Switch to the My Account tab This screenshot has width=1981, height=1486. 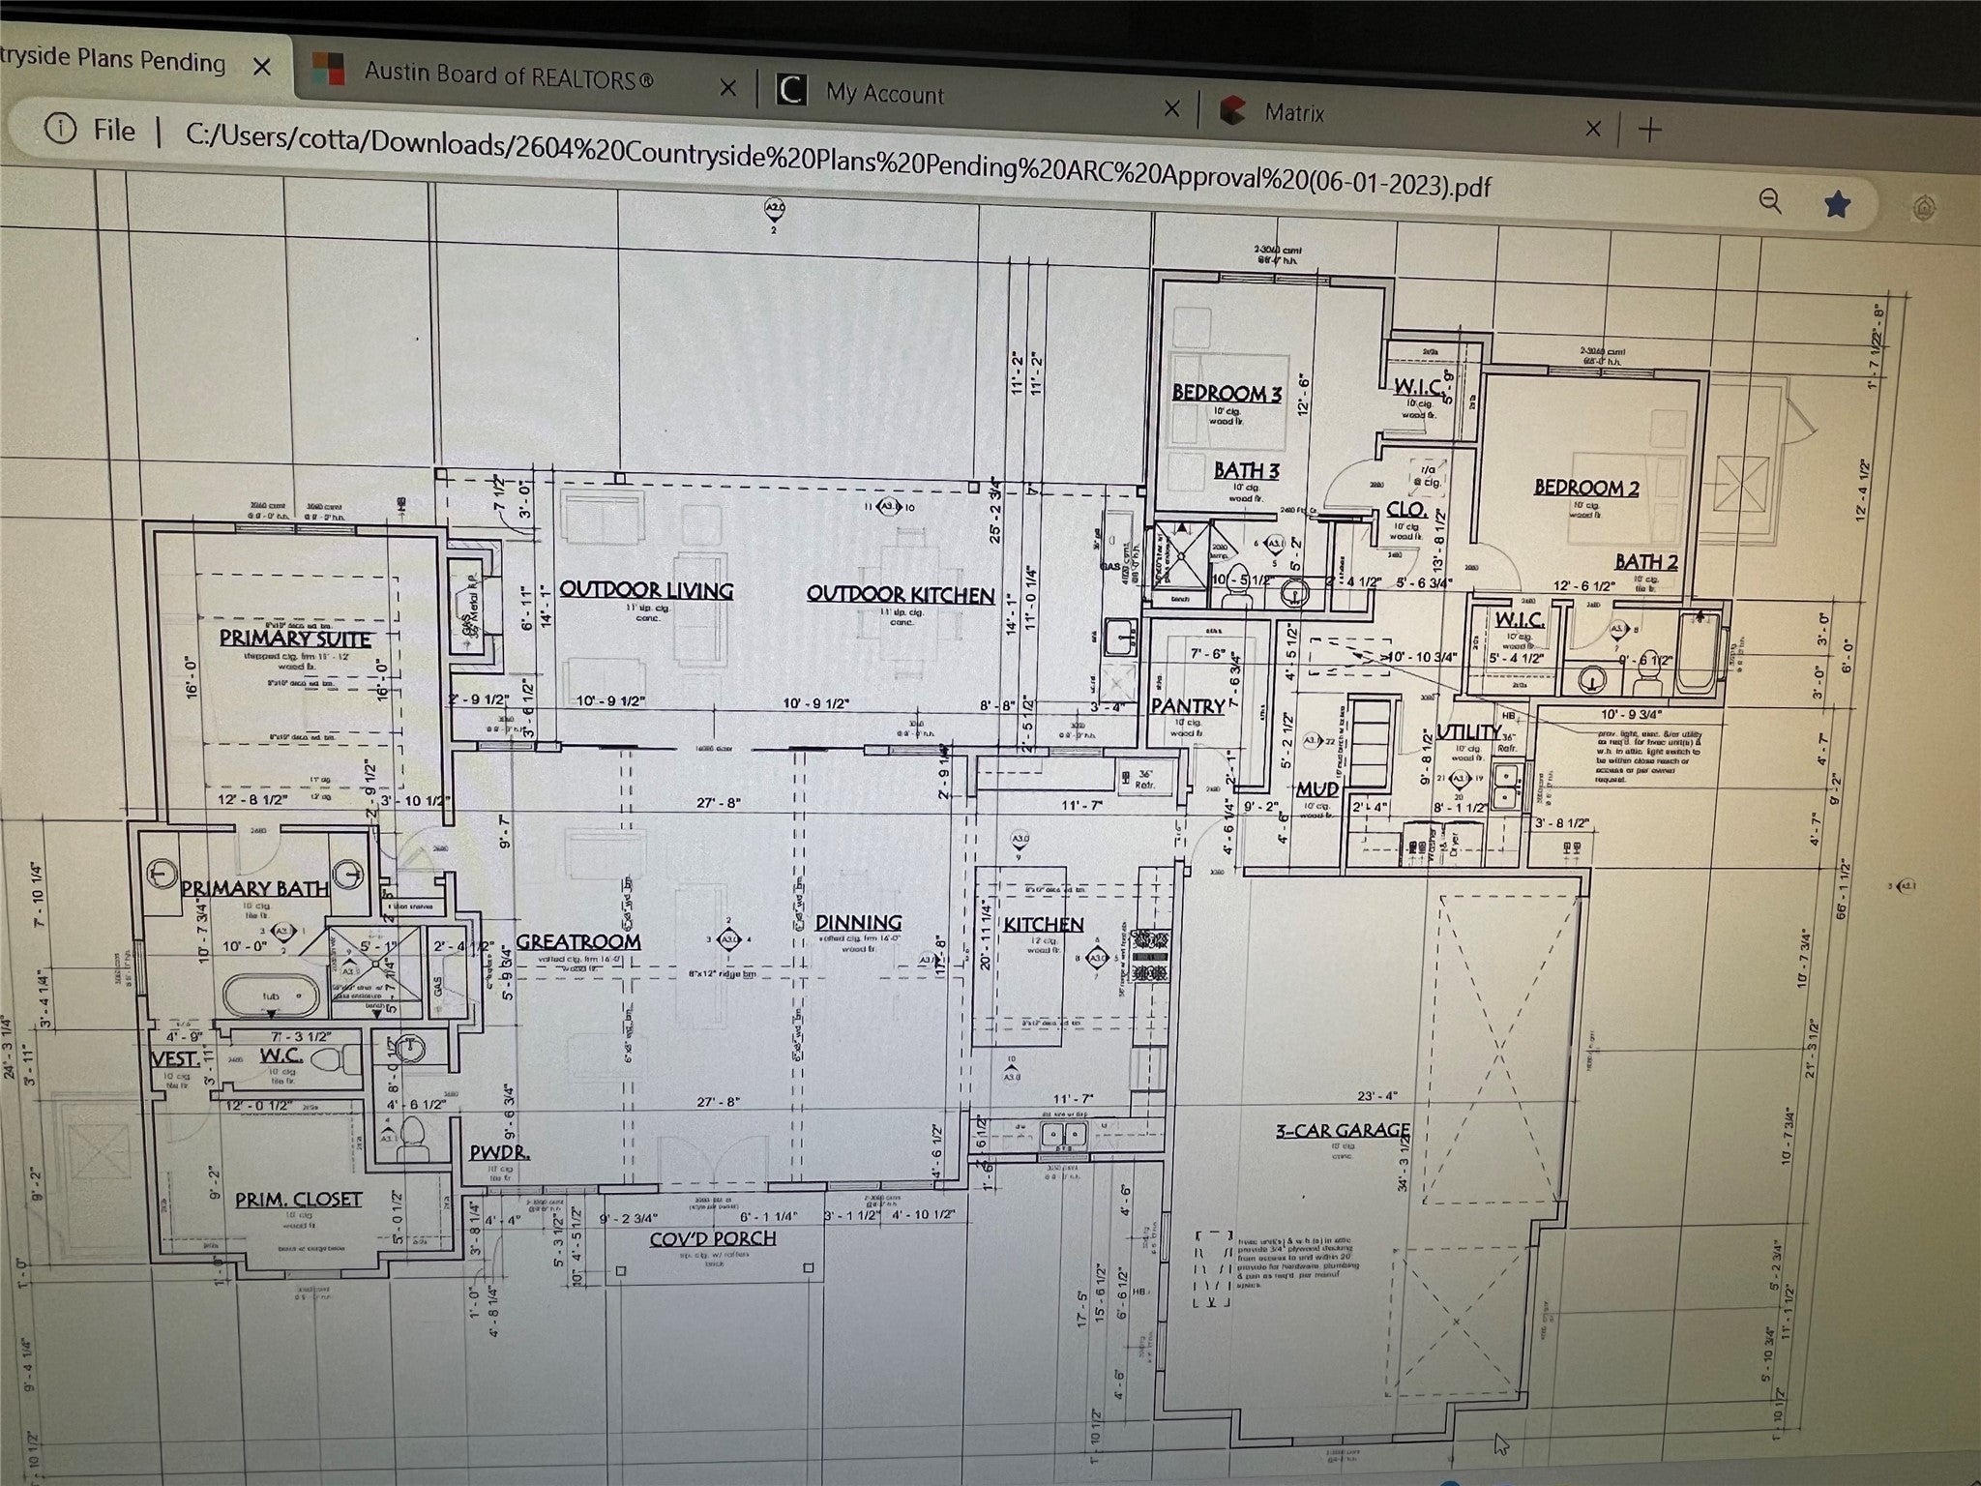pos(884,95)
